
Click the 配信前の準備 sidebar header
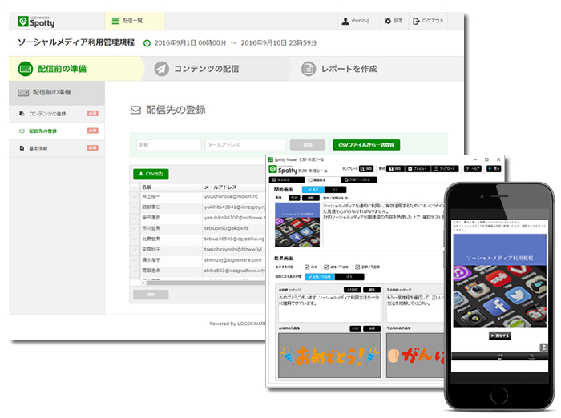(57, 93)
